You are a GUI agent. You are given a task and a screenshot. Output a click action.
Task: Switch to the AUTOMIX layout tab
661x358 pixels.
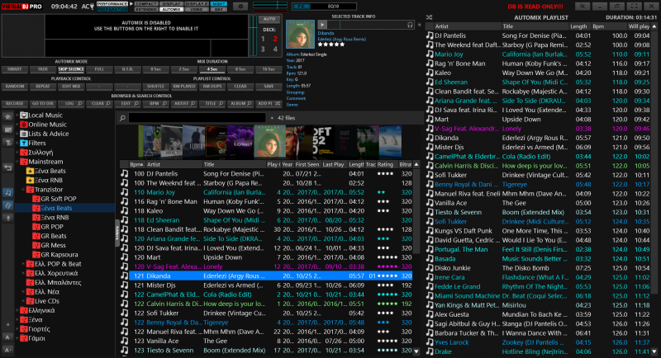click(x=171, y=9)
